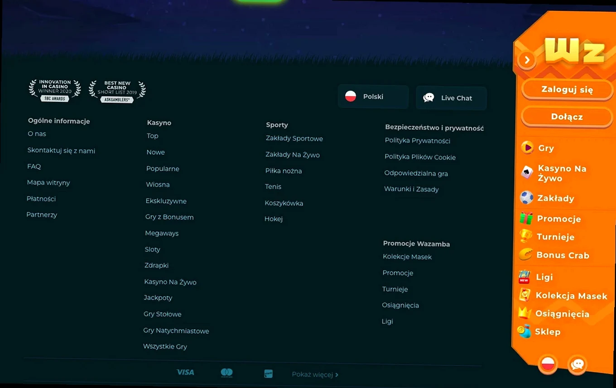Click the Promocje gift box icon
Viewport: 616px width, 388px height.
pyautogui.click(x=526, y=218)
